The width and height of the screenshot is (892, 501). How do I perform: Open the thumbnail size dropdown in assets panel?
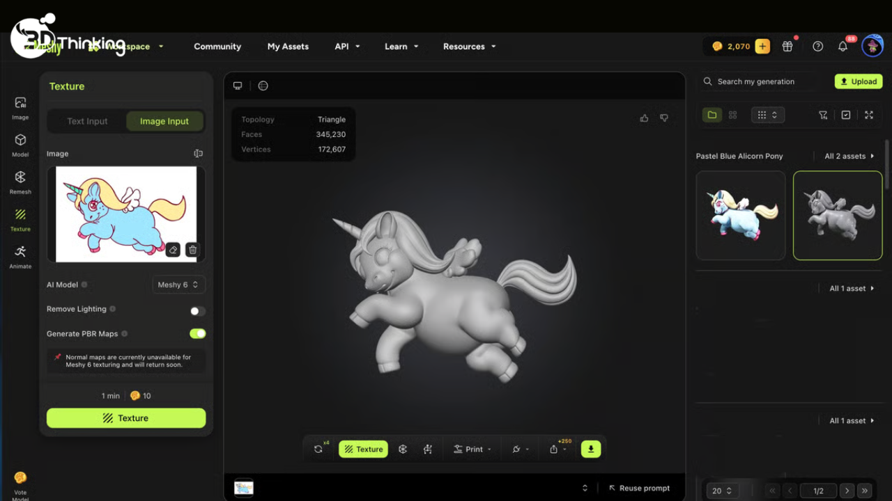pyautogui.click(x=767, y=115)
